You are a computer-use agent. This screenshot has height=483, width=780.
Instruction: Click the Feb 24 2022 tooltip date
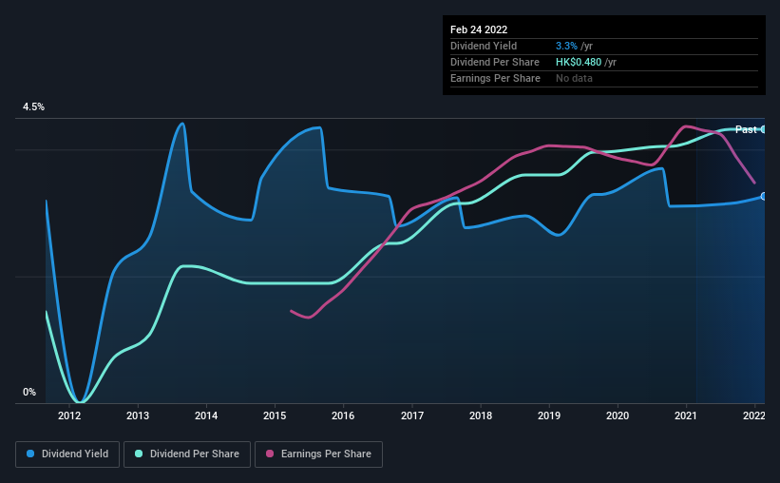pyautogui.click(x=479, y=29)
